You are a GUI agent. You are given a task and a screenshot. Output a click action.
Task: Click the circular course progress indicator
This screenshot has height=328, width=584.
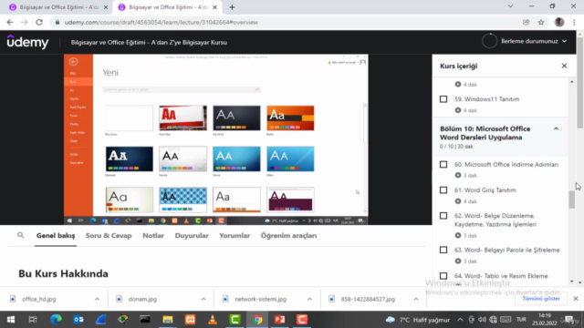(x=489, y=41)
